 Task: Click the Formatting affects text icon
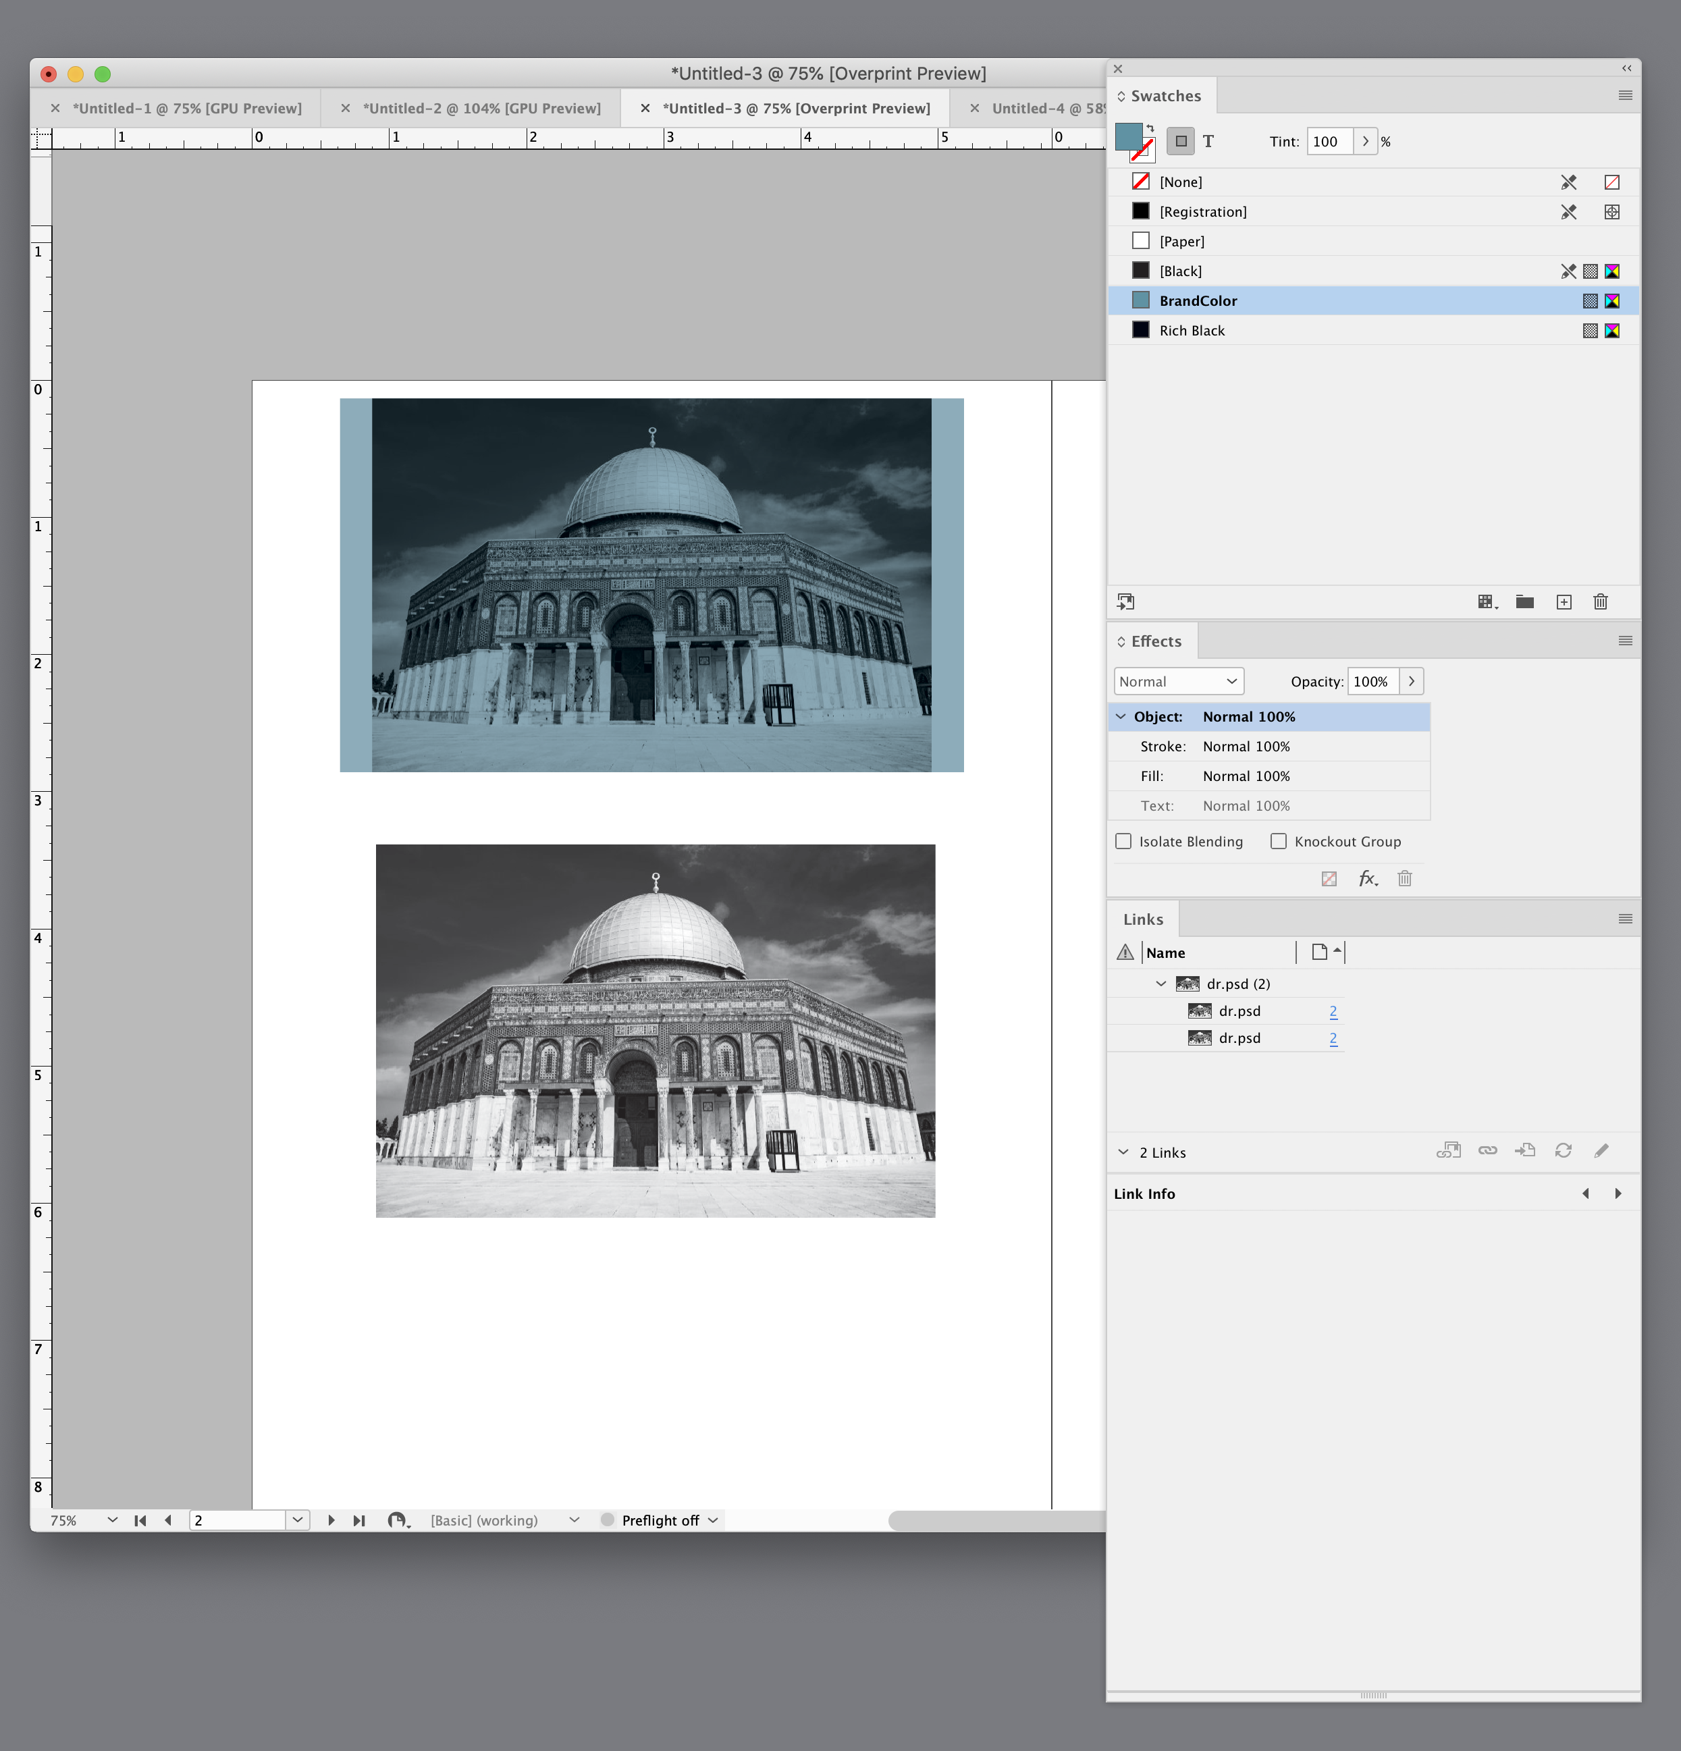[1210, 140]
